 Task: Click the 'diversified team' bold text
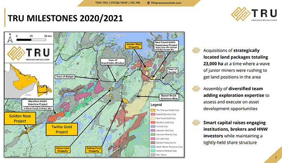[246, 89]
